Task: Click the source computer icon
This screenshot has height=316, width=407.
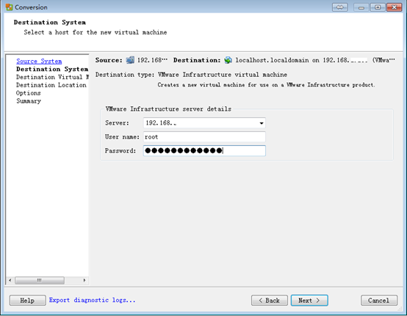Action: (x=130, y=60)
